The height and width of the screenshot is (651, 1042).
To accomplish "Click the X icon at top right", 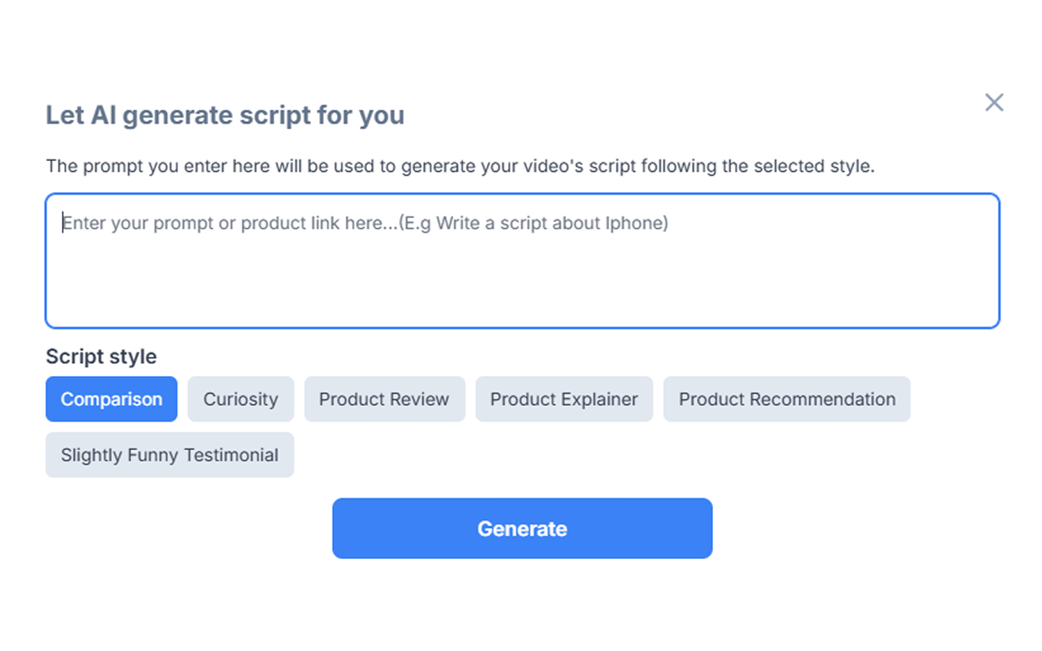I will pos(994,103).
